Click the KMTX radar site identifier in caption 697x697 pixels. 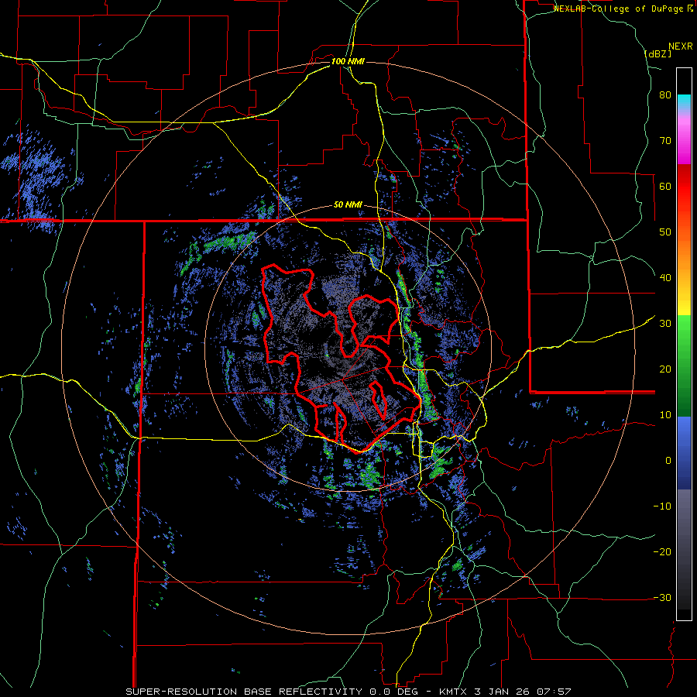(x=455, y=692)
